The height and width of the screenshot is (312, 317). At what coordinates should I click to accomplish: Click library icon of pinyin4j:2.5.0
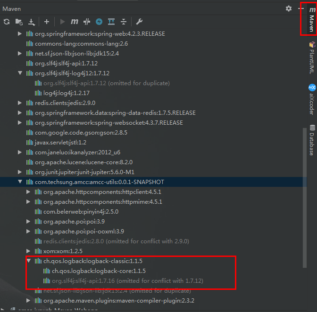pos(38,212)
